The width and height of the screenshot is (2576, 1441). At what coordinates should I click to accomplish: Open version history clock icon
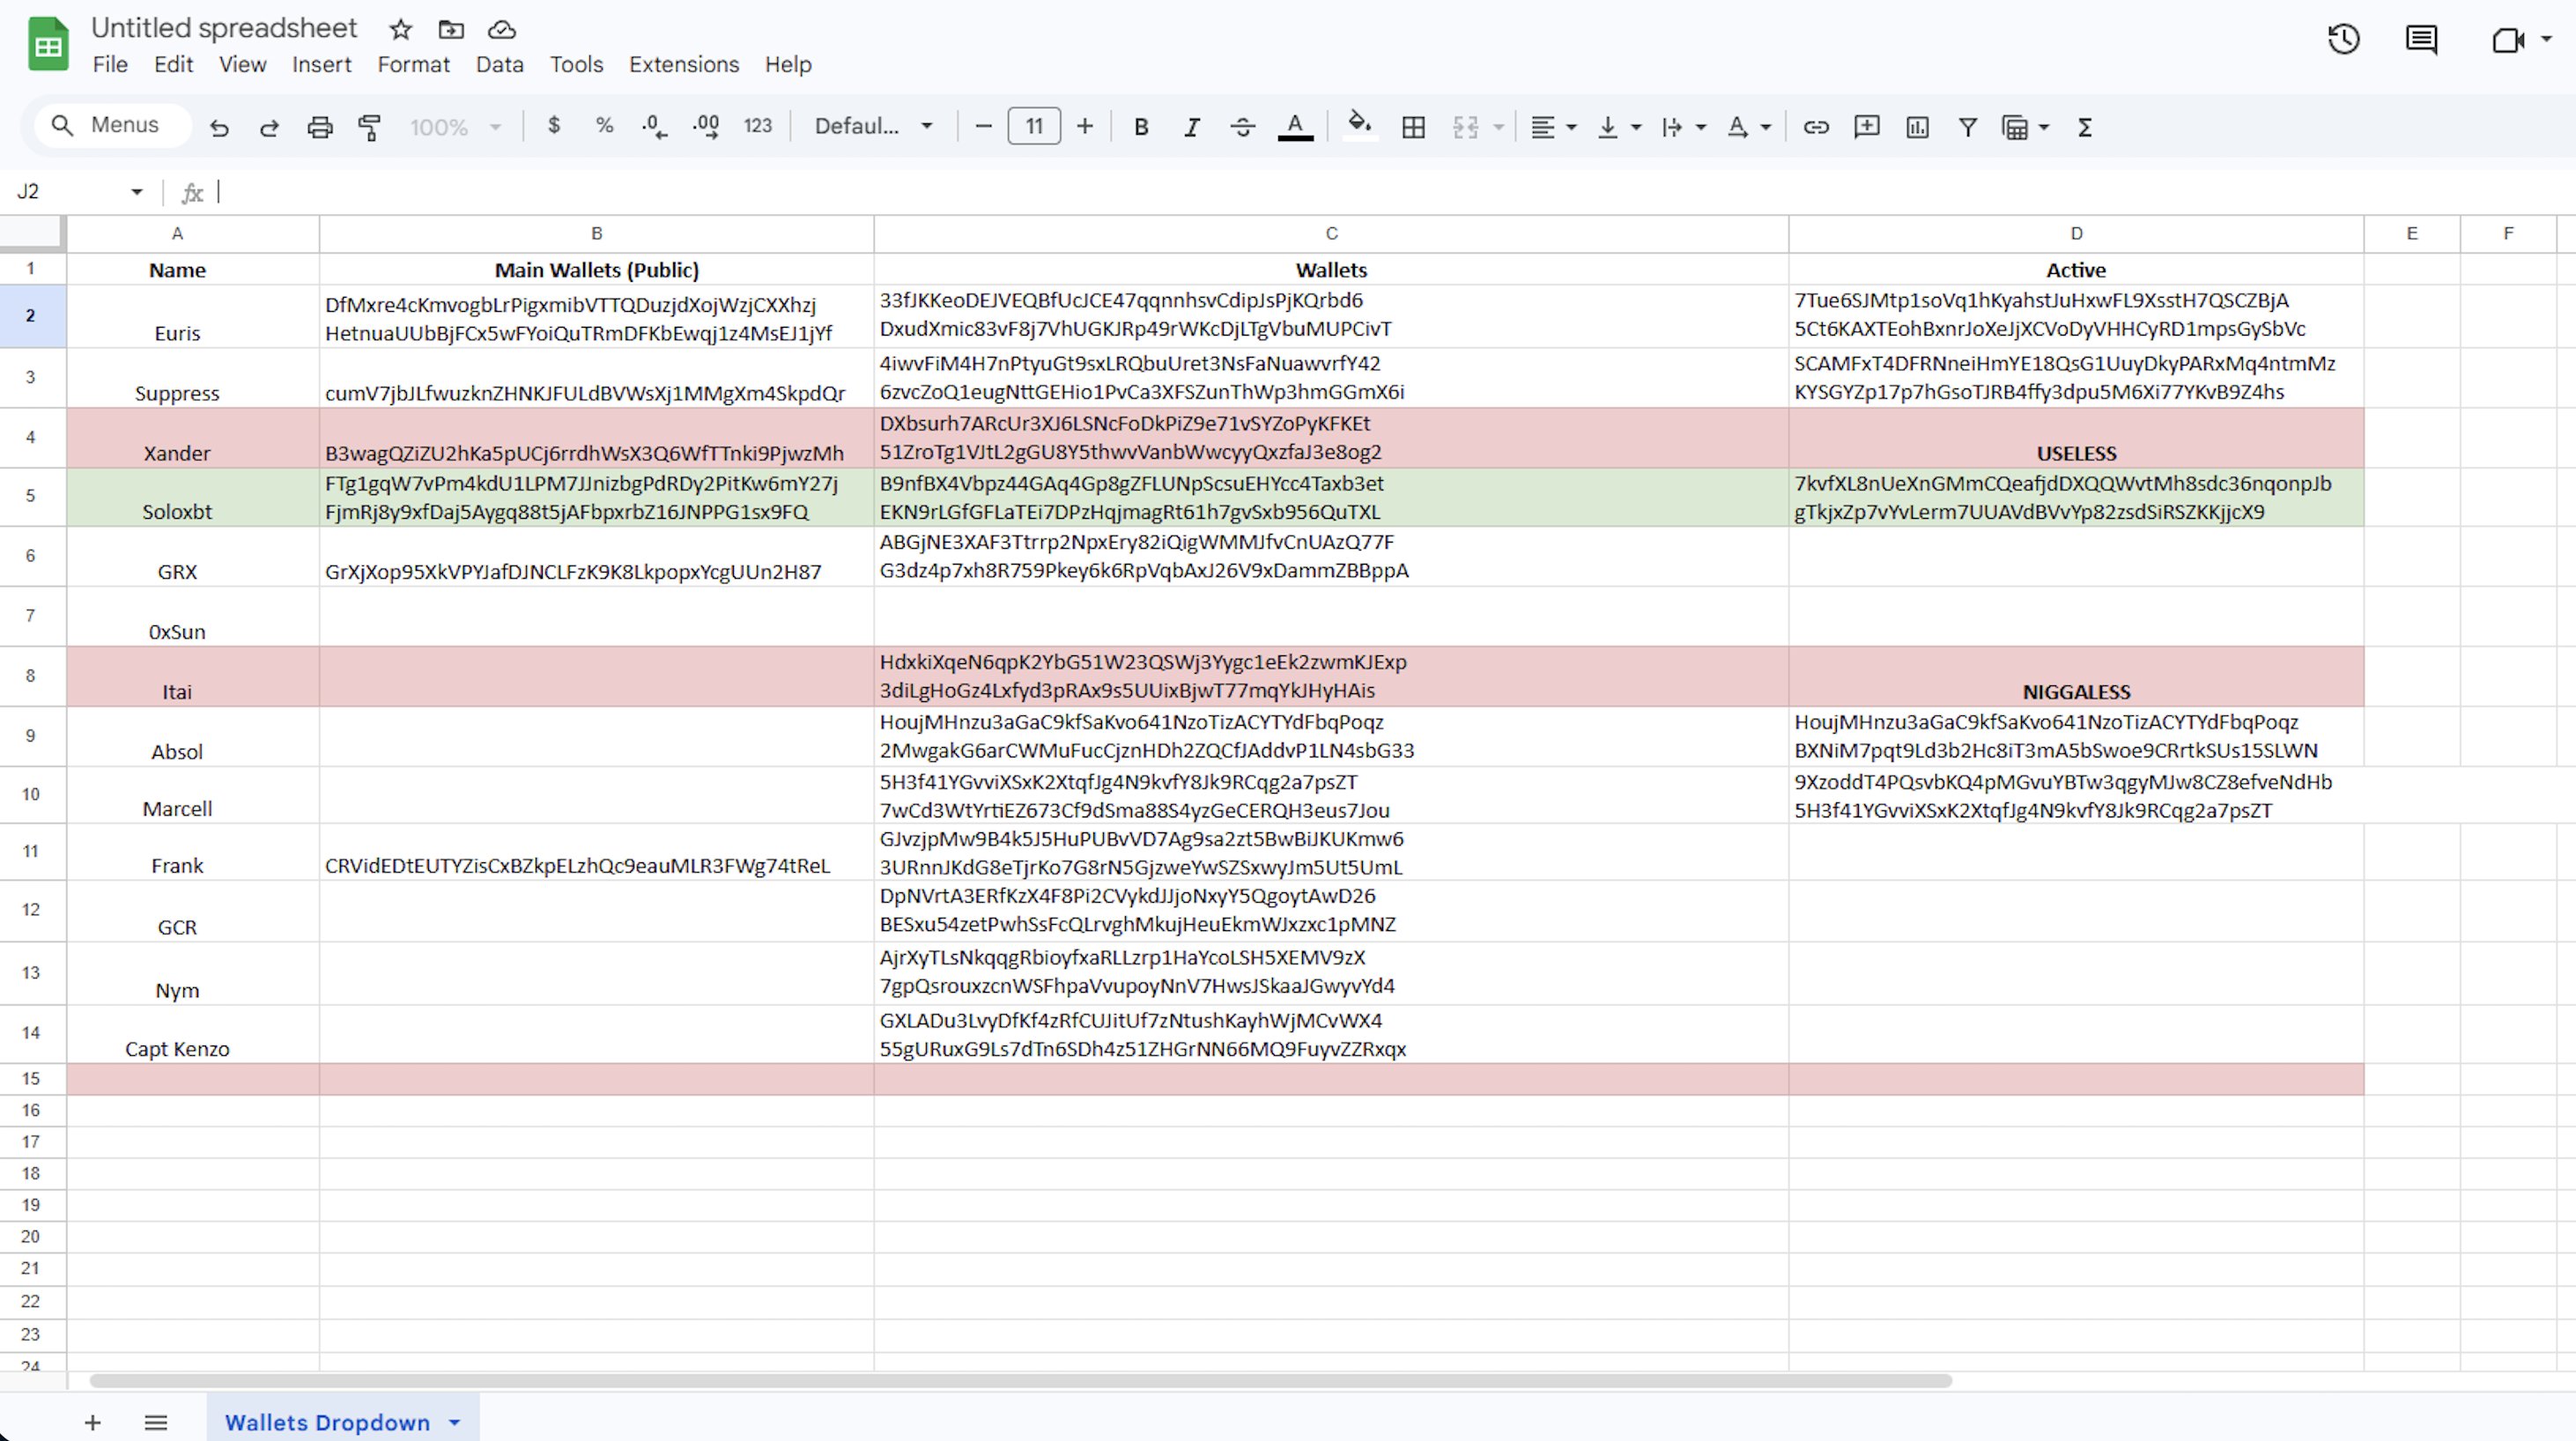[2343, 40]
